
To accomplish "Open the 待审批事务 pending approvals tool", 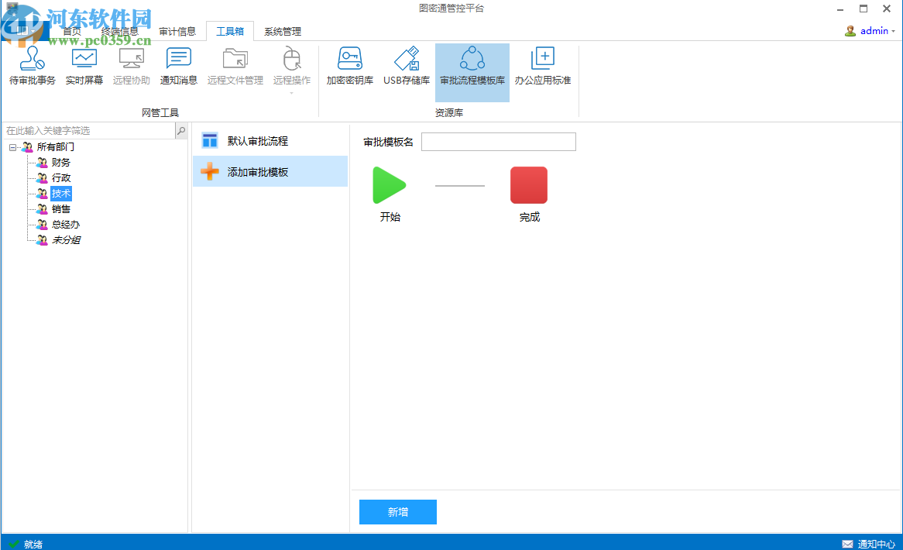I will 32,65.
